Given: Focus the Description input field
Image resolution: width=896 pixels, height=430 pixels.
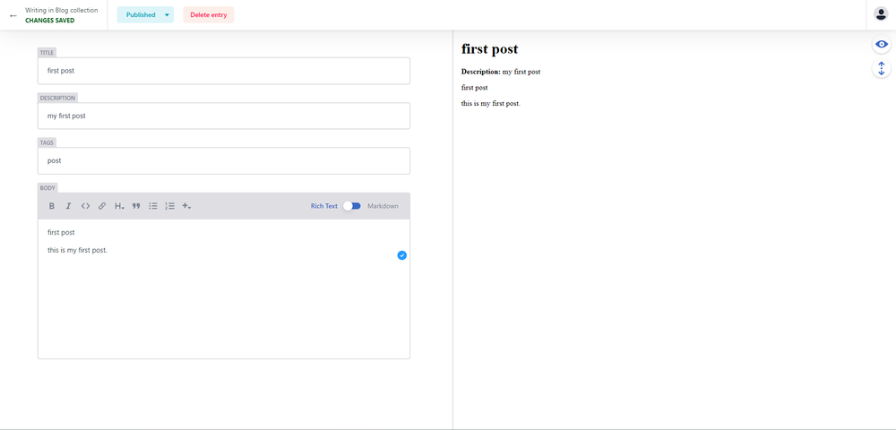Looking at the screenshot, I should coord(224,116).
